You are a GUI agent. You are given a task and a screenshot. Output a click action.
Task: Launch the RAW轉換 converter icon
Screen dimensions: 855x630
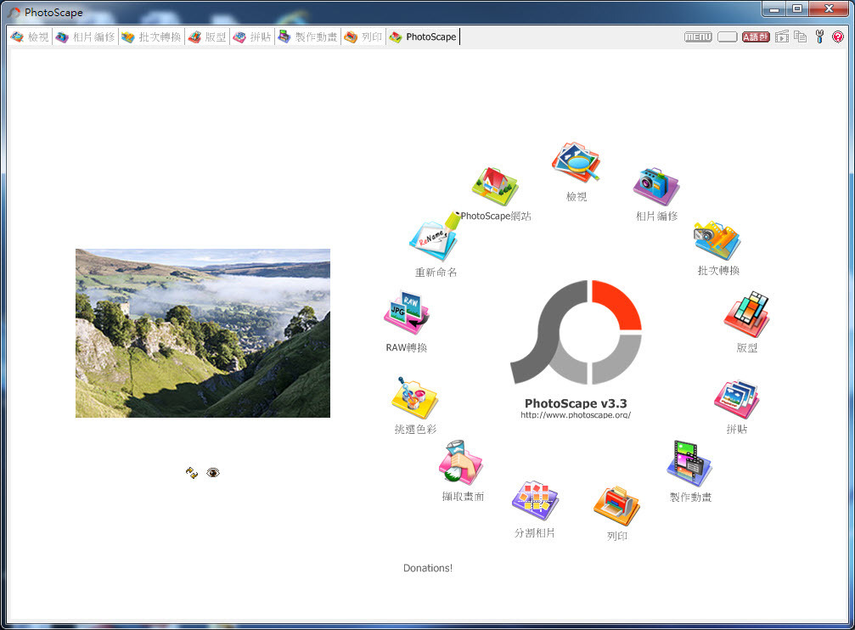tap(406, 312)
